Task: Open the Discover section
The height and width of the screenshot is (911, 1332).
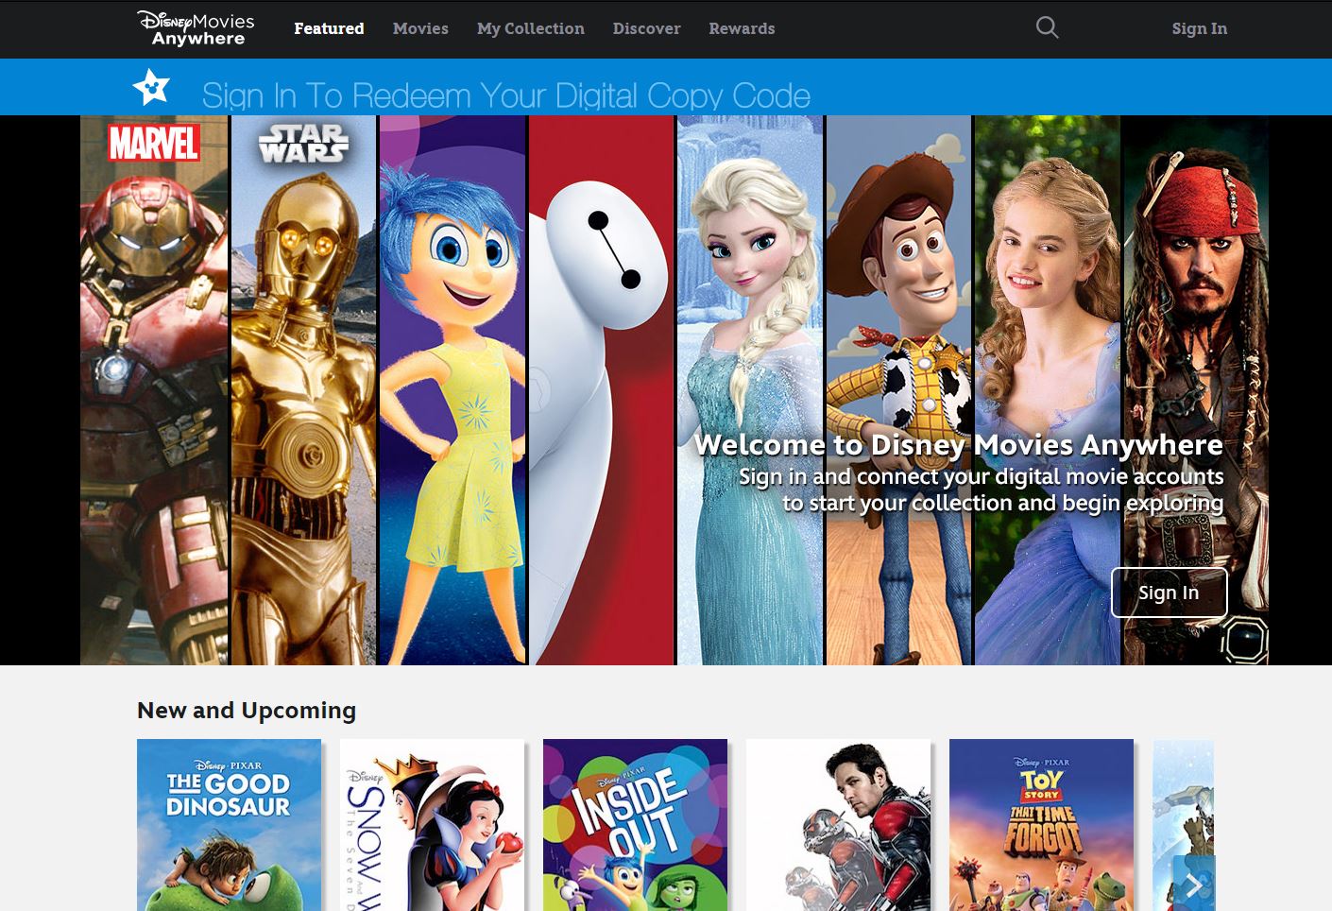Action: (646, 28)
